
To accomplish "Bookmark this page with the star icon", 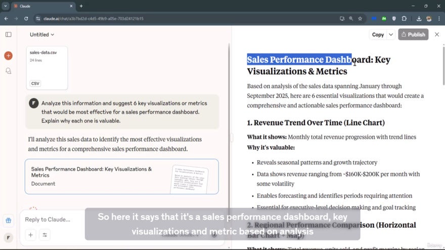I will coord(360,18).
